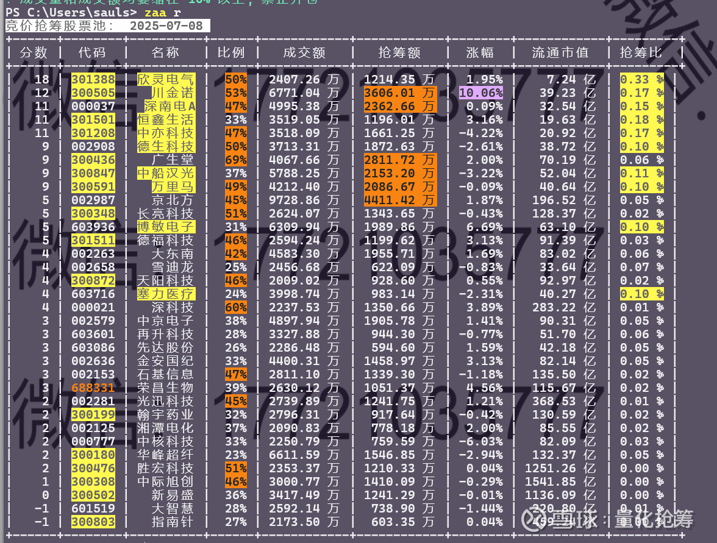Viewport: 717px width, 543px height.
Task: Click the highlighted ratio 60%
Action: [236, 308]
